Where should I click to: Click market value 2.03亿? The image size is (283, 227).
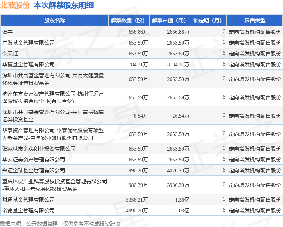point(182,211)
